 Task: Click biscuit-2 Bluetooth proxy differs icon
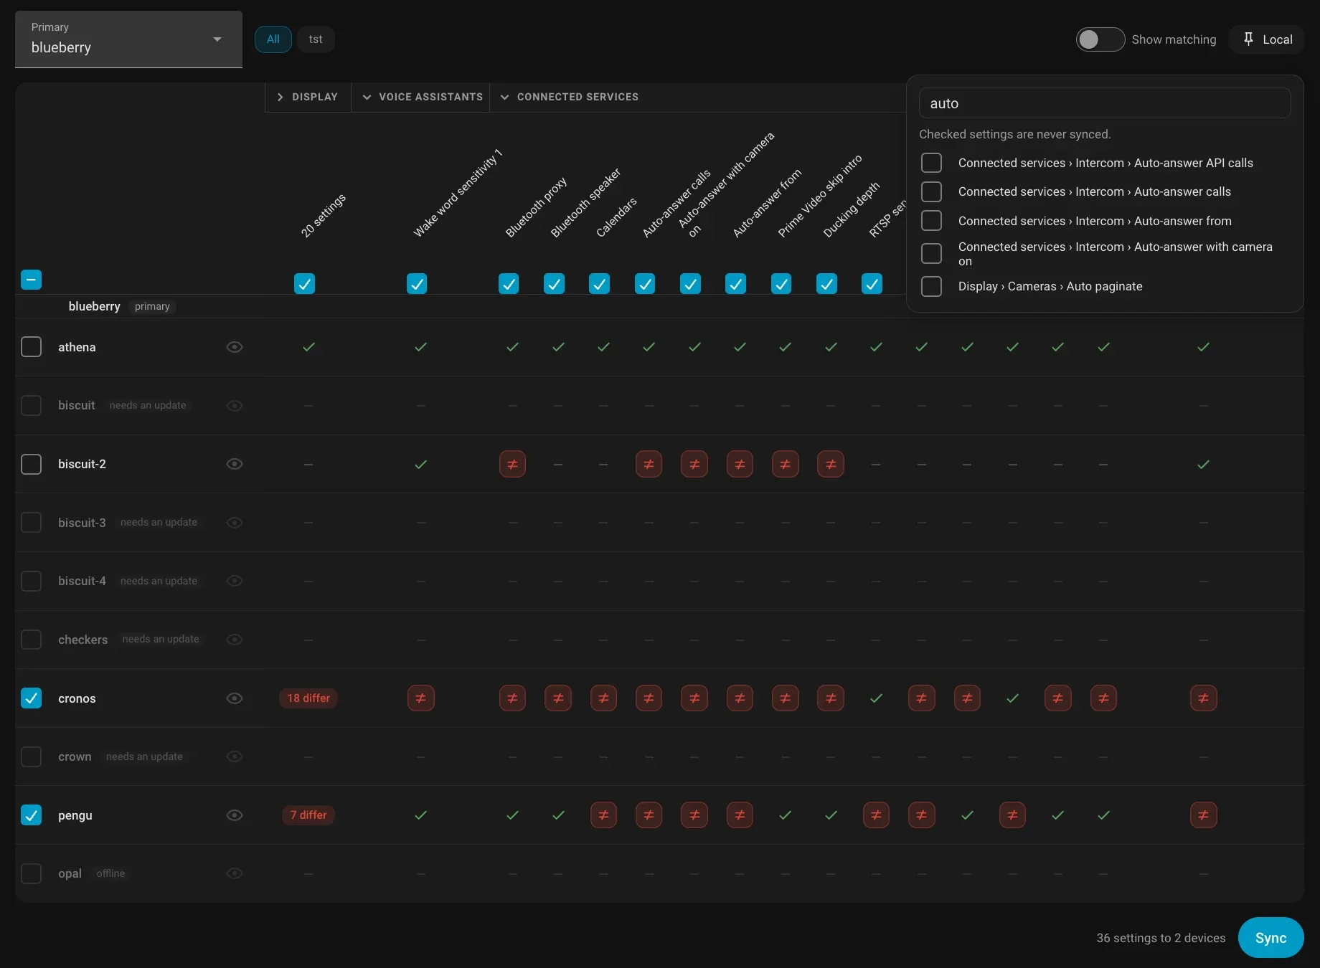point(512,465)
